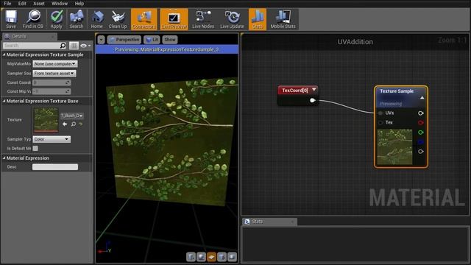Browse to texture with magnifier icon

pyautogui.click(x=74, y=124)
